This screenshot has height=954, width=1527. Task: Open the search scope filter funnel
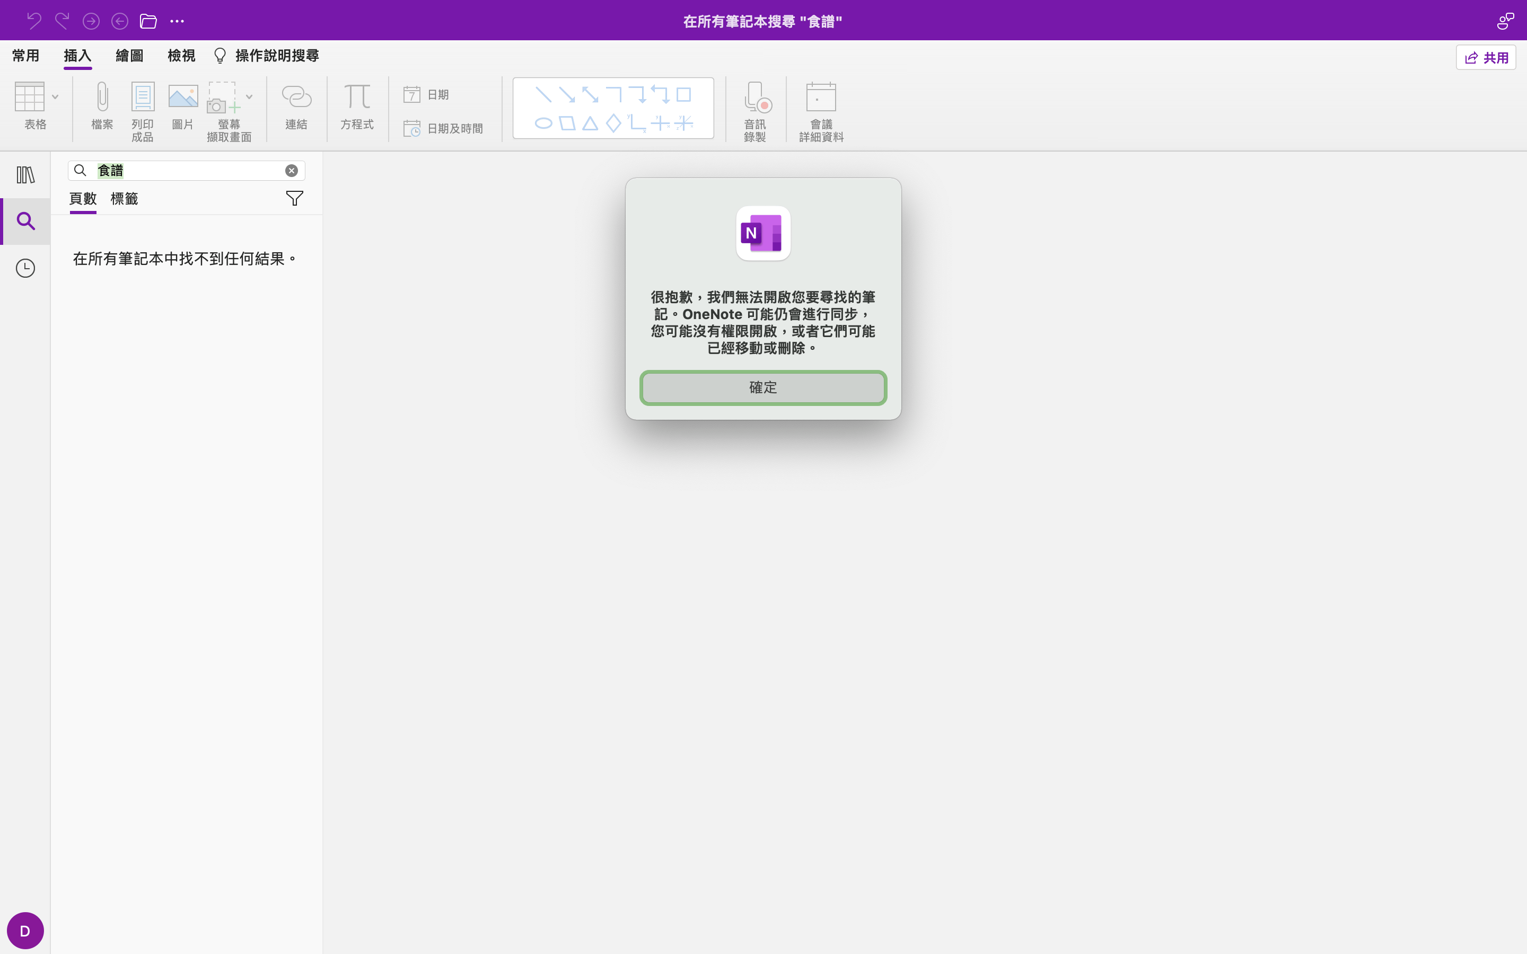point(295,198)
